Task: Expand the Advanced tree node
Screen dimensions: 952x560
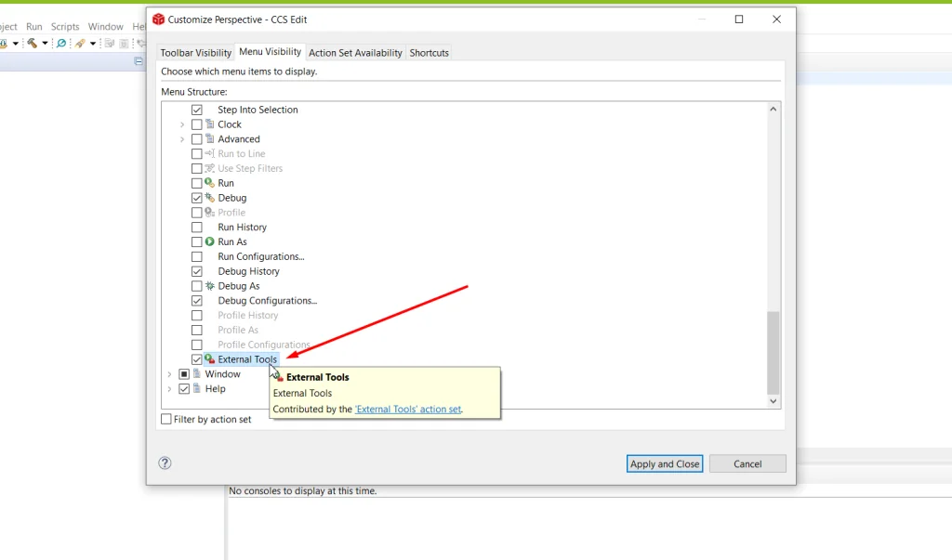Action: pyautogui.click(x=182, y=139)
